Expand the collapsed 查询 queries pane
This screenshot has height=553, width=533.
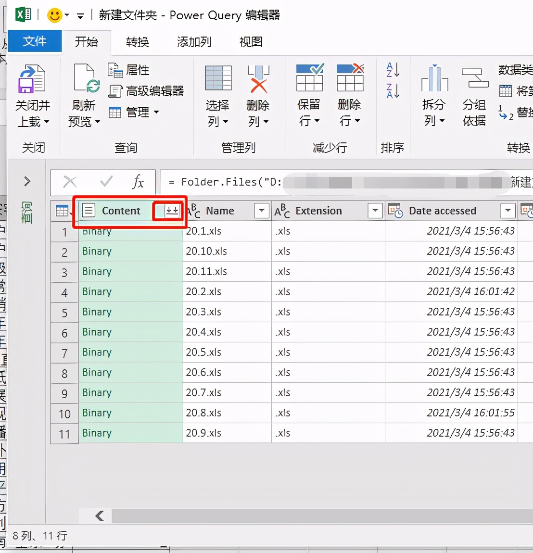click(27, 181)
